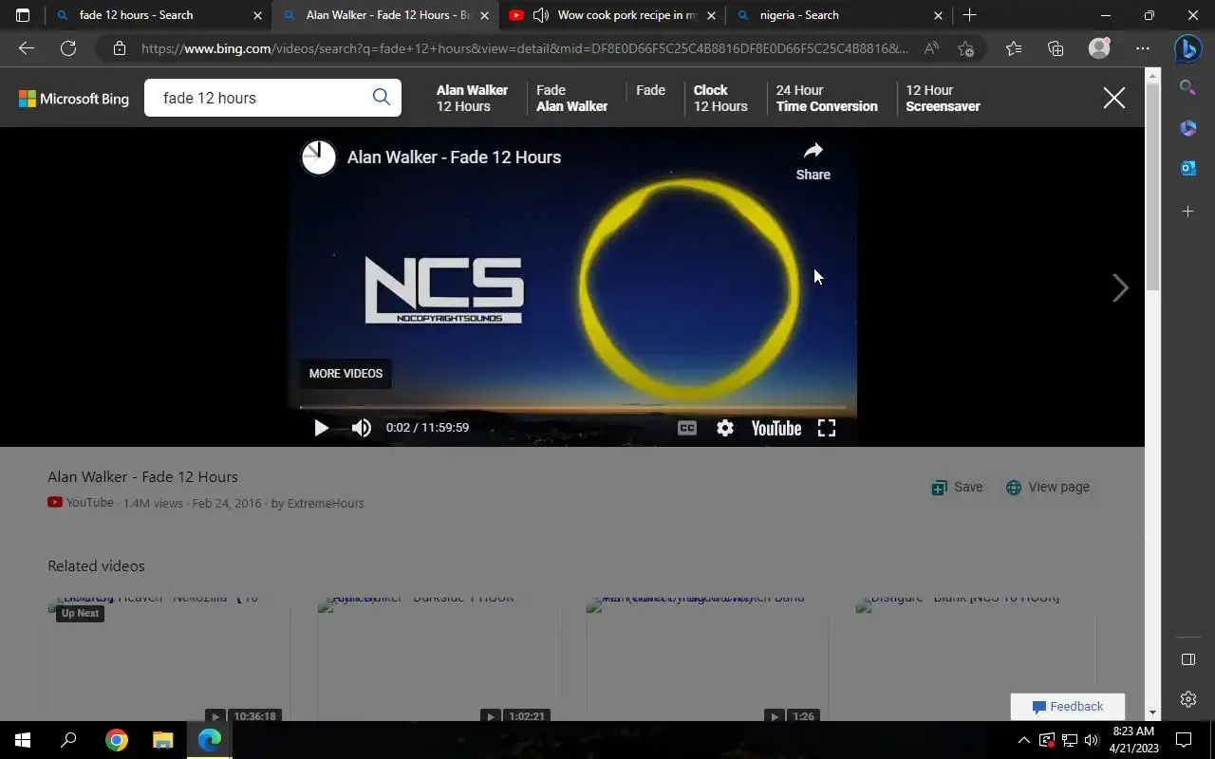Open related video with 1:02:21 duration
Screen dimensions: 1215x759
click(438, 658)
